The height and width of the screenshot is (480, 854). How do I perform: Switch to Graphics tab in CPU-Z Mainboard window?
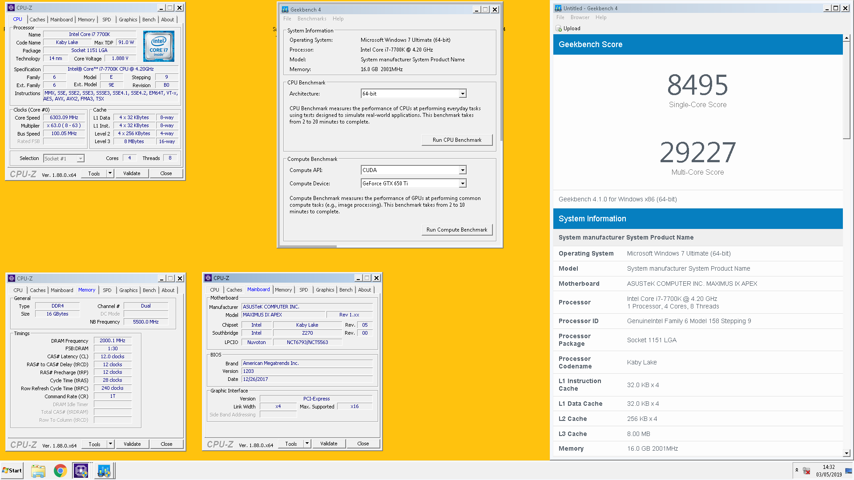(325, 290)
